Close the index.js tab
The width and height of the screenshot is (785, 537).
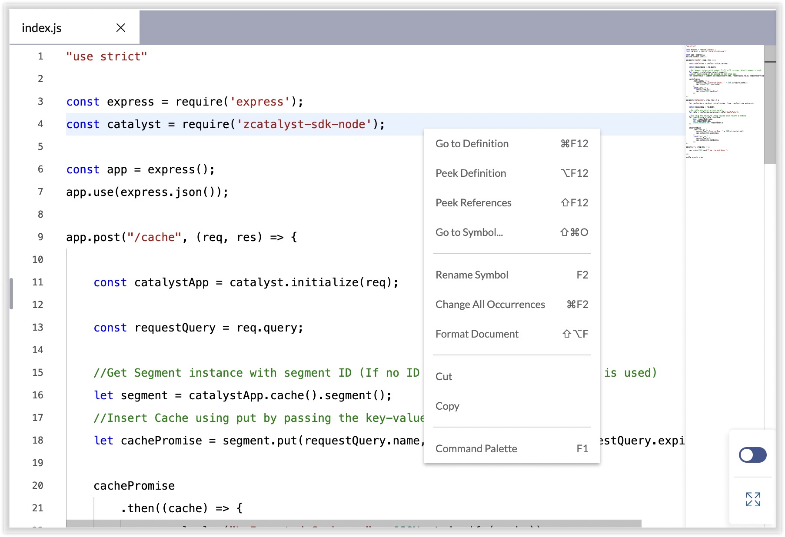point(121,28)
